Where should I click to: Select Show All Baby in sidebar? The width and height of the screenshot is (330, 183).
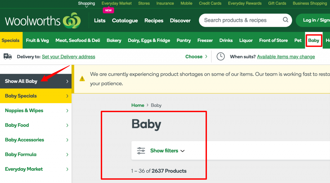point(36,81)
